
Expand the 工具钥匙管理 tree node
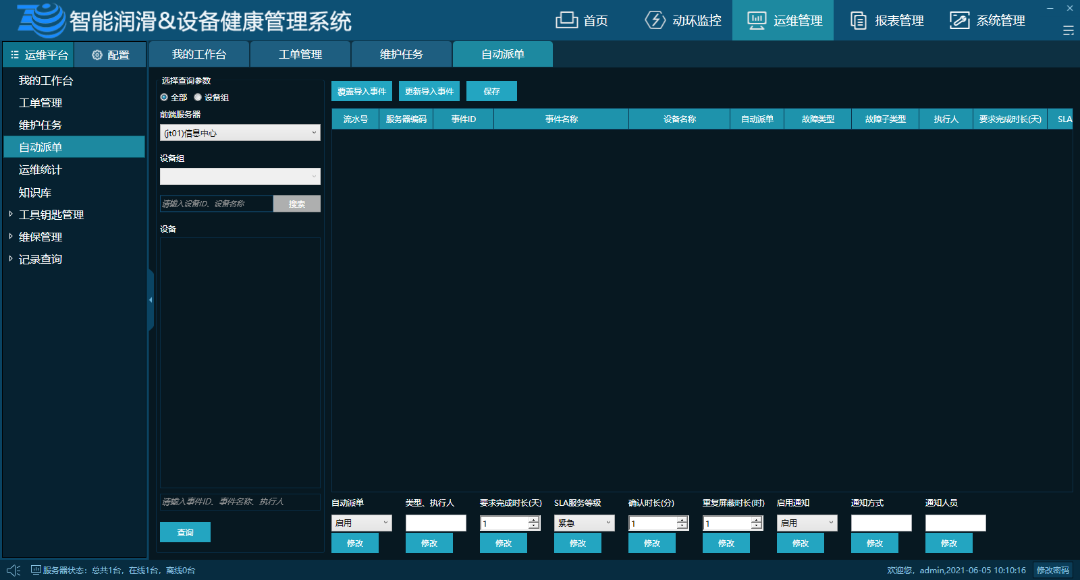[x=11, y=214]
